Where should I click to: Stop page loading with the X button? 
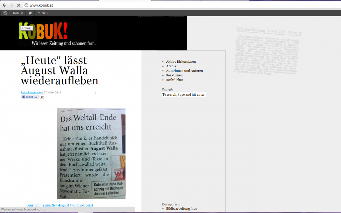18,5
